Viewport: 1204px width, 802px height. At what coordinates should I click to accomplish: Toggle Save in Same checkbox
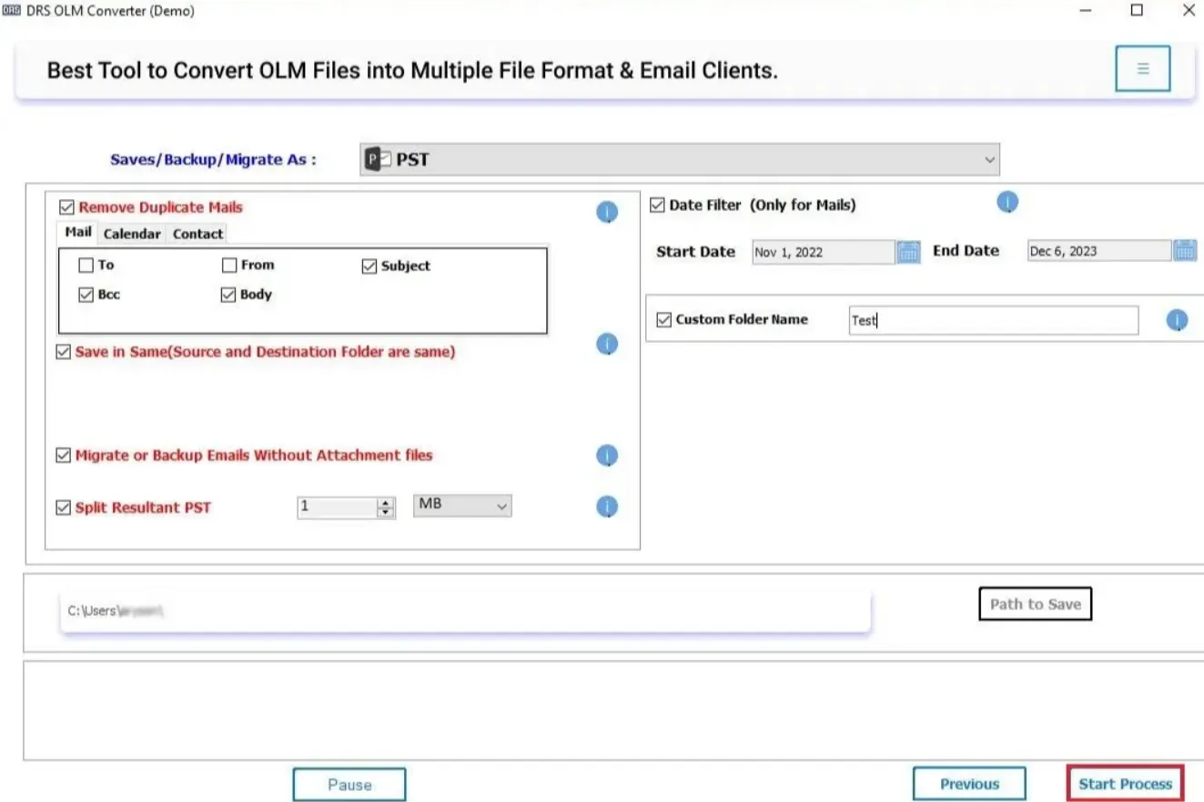tap(63, 352)
